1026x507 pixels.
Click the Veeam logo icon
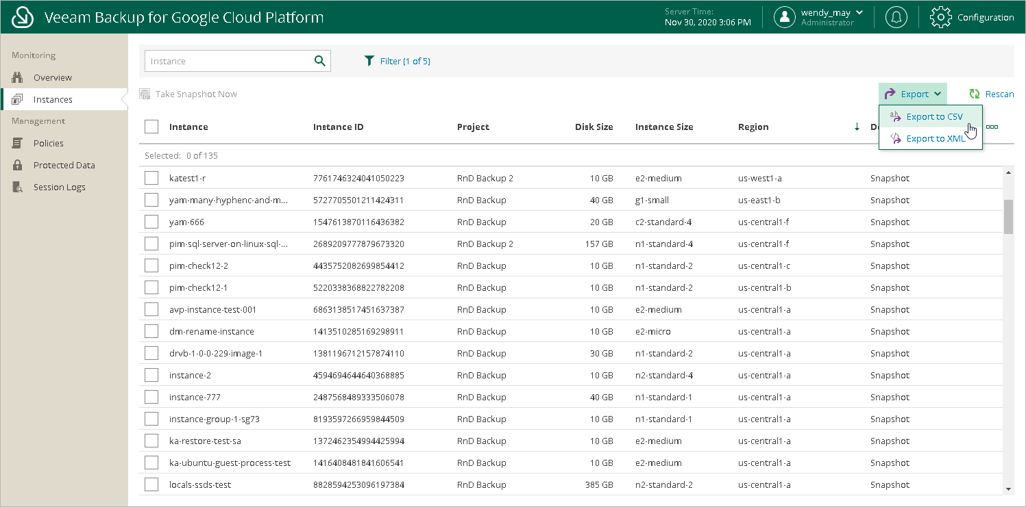click(x=23, y=17)
